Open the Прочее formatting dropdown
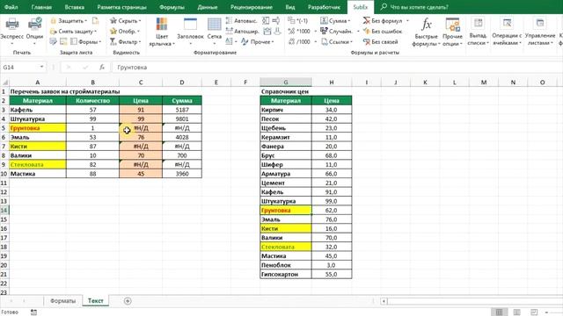563x316 pixels. 257,42
